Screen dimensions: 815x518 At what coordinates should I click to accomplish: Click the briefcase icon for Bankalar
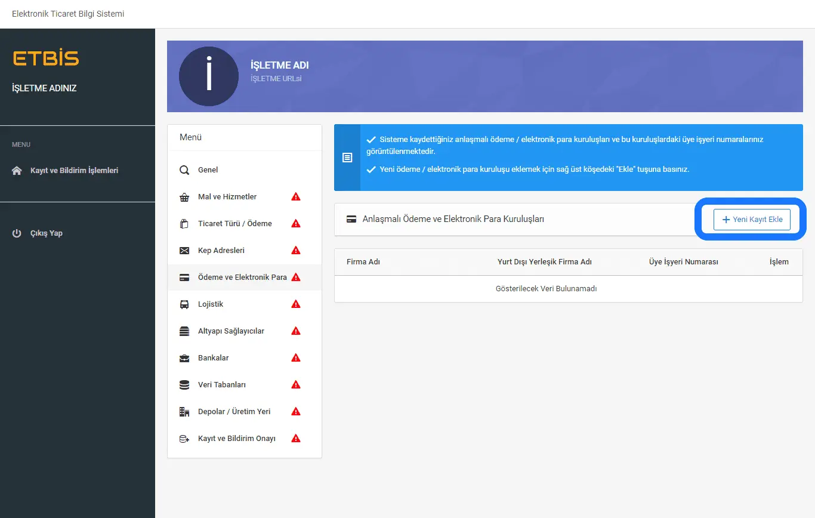pyautogui.click(x=184, y=358)
